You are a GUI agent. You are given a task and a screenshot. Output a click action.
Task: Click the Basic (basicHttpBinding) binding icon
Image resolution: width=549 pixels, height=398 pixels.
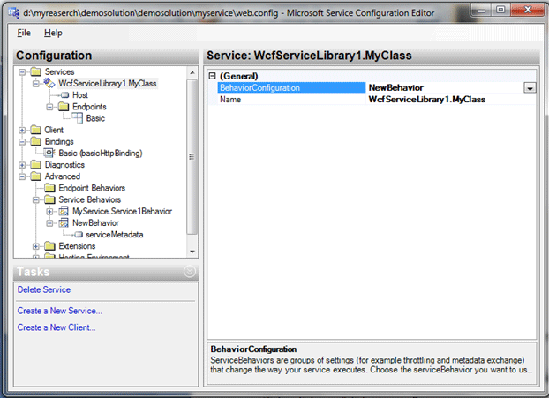coord(49,153)
